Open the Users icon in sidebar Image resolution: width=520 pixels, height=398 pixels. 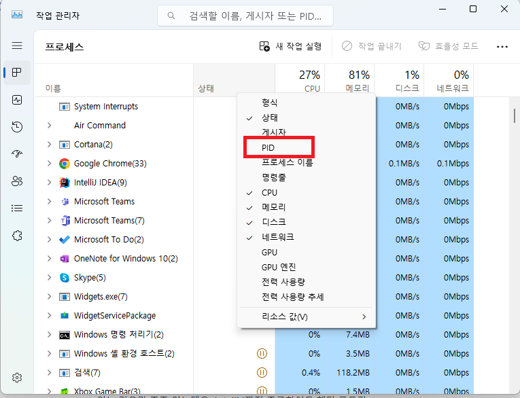[x=17, y=181]
